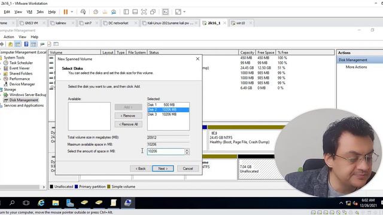
Task: Sort by the Free Space column header
Action: coord(266,53)
